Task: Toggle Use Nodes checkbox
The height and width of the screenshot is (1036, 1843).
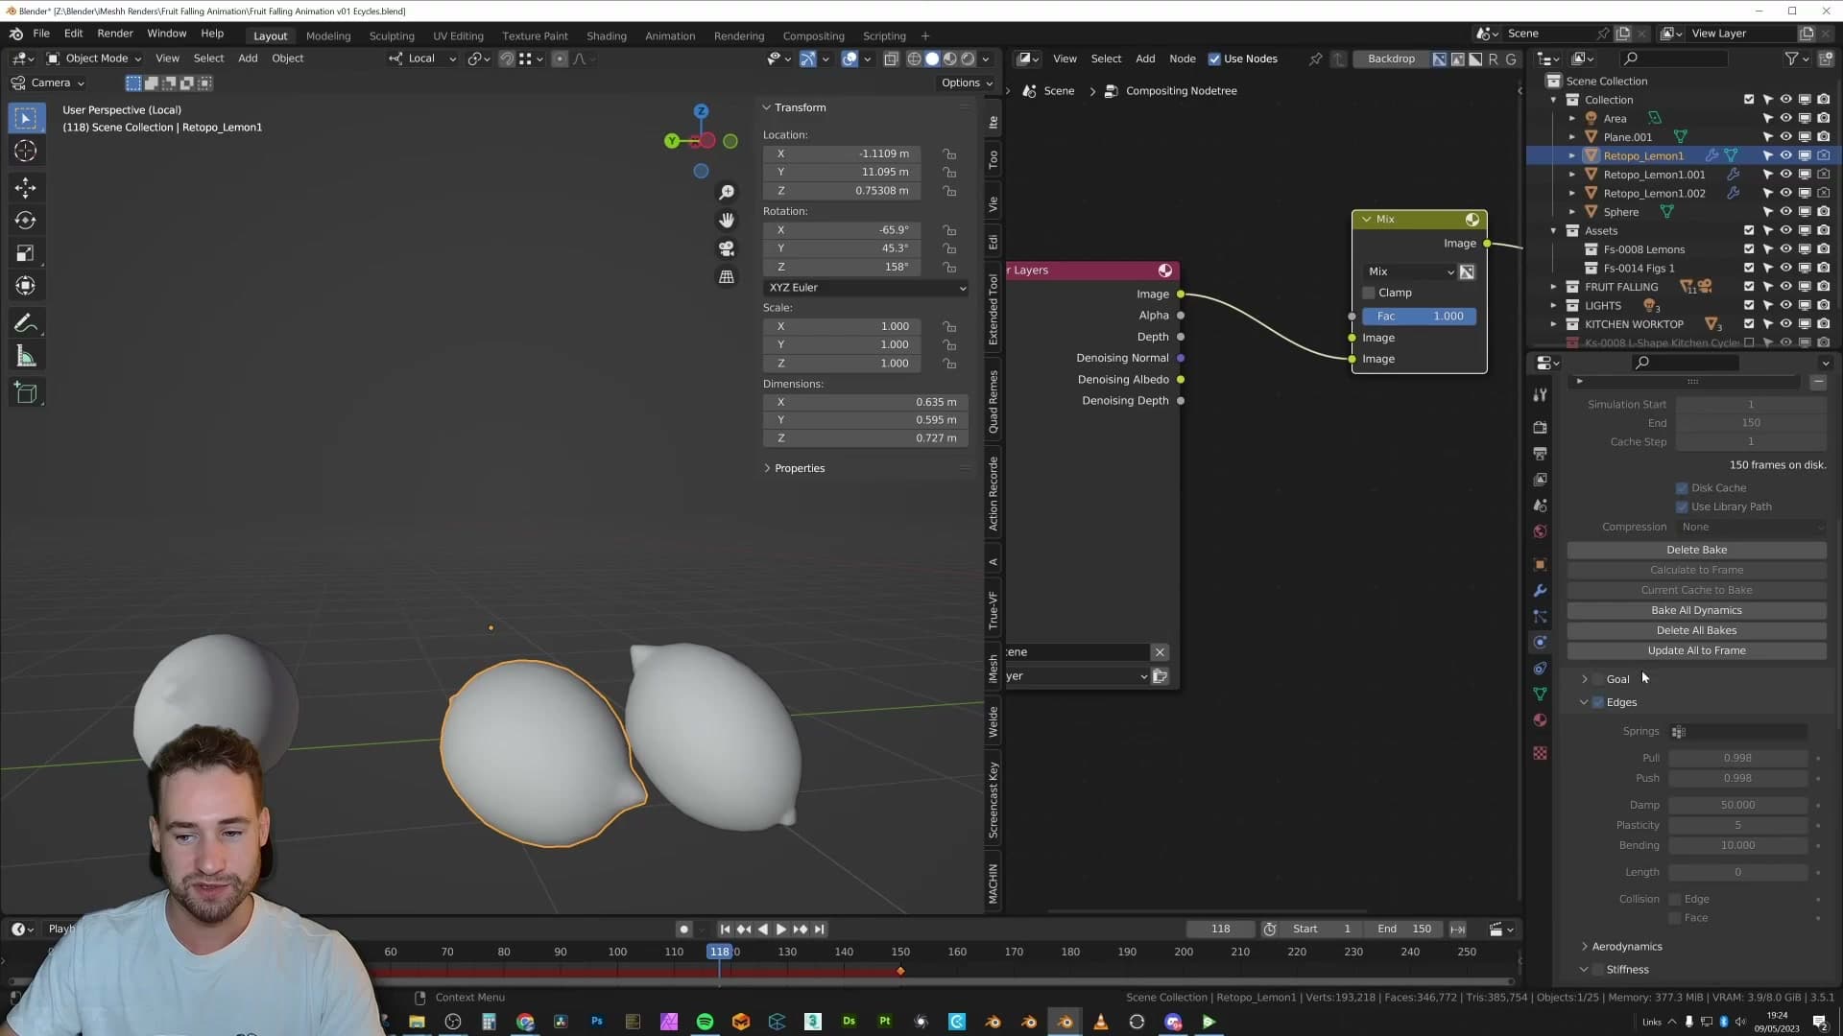Action: coord(1214,59)
